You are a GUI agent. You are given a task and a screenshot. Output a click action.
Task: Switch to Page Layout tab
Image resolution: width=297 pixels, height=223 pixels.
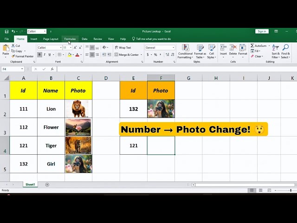51,39
